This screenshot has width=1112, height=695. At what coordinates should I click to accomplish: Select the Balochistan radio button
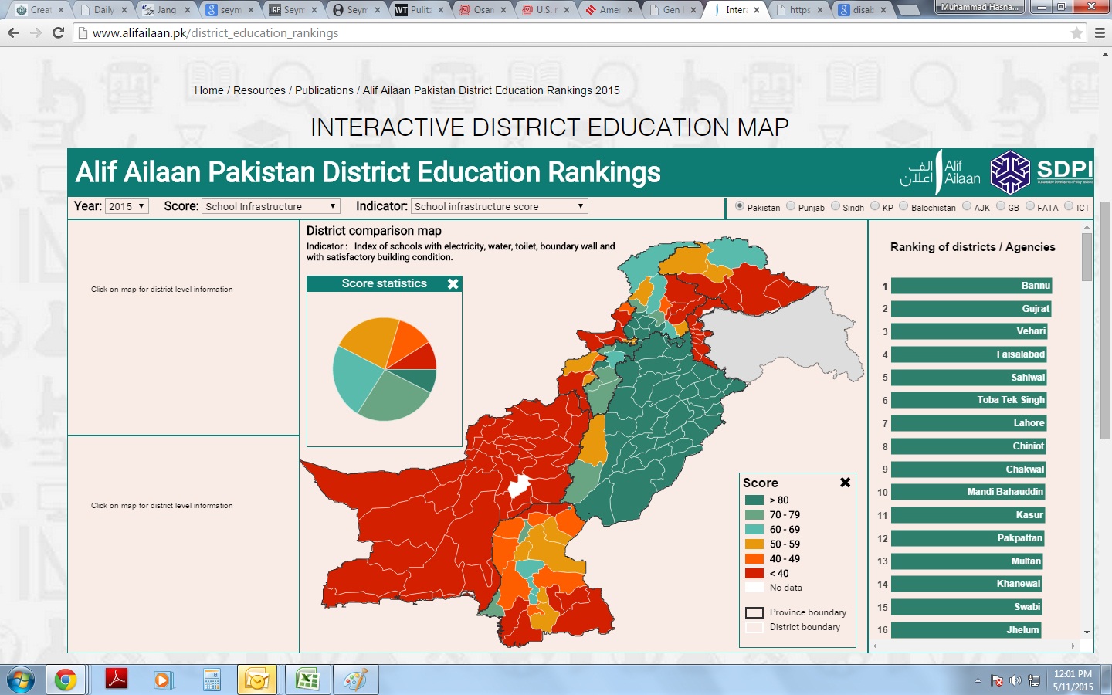[x=903, y=206]
